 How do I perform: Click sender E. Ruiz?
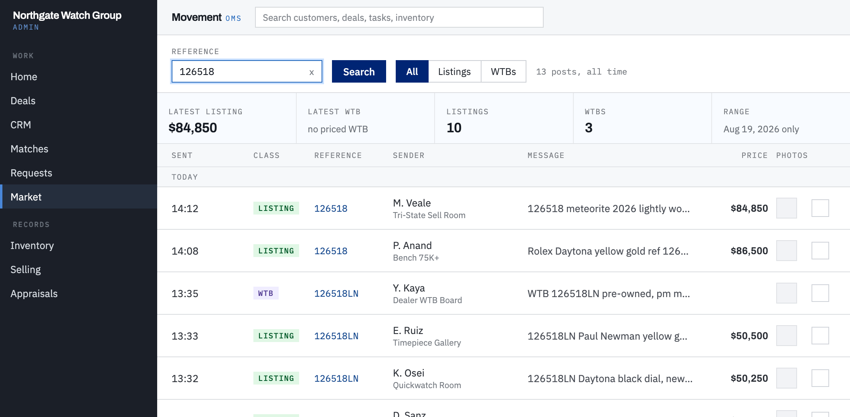coord(408,330)
